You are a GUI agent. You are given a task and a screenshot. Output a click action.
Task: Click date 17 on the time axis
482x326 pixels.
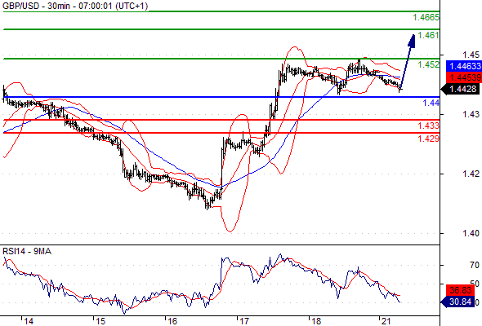tap(244, 321)
